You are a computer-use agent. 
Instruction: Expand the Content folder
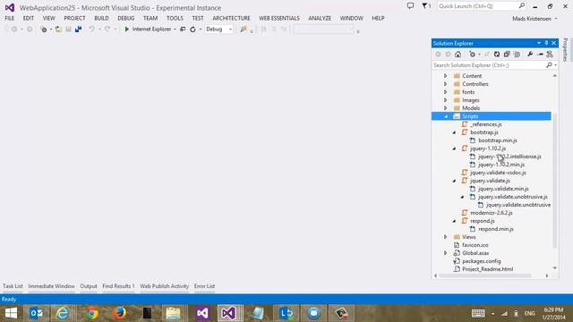pyautogui.click(x=446, y=76)
